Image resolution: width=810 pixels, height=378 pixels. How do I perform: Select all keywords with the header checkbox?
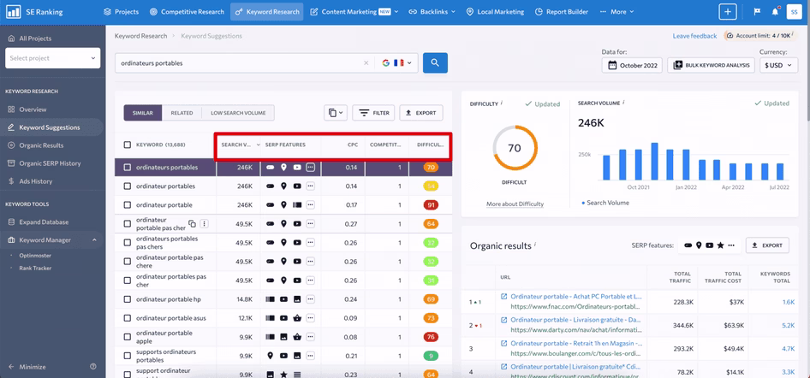point(128,145)
